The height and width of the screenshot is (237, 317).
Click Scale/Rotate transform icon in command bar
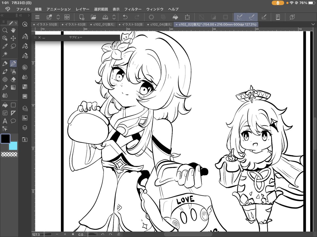coord(187,17)
